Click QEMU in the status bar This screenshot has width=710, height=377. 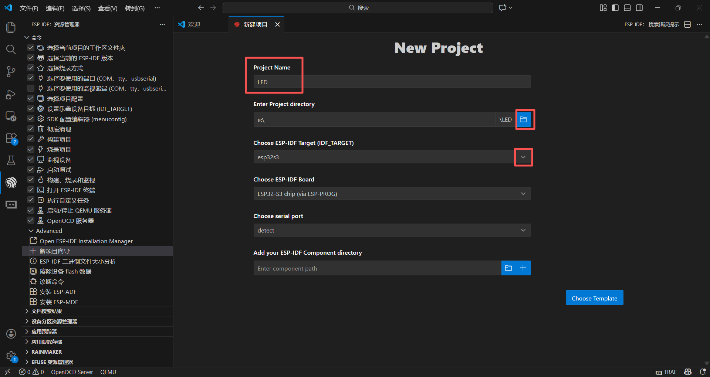[108, 372]
